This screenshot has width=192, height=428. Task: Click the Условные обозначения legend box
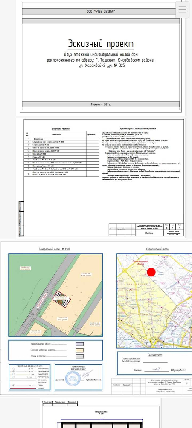(29, 377)
